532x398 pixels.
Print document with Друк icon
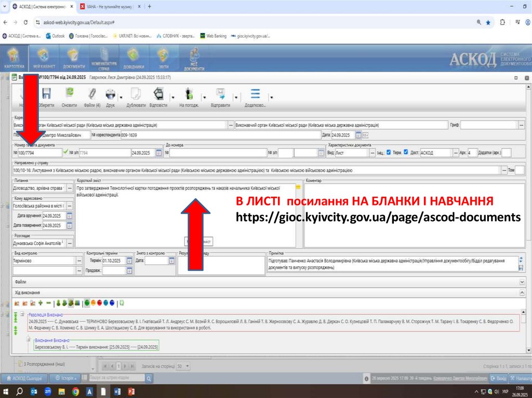(111, 94)
